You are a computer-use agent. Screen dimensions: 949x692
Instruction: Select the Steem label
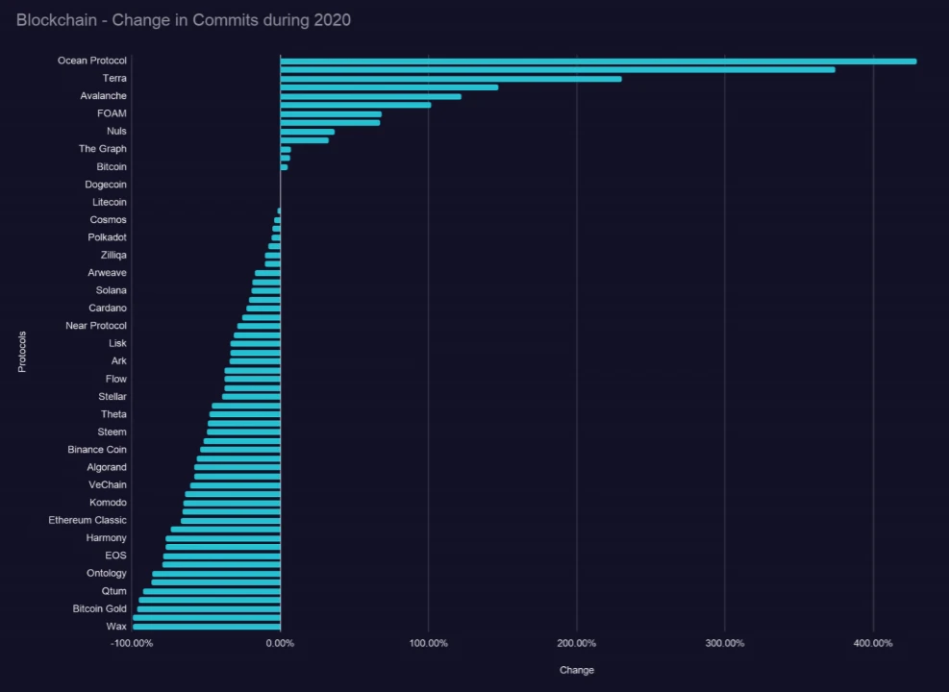tap(112, 432)
